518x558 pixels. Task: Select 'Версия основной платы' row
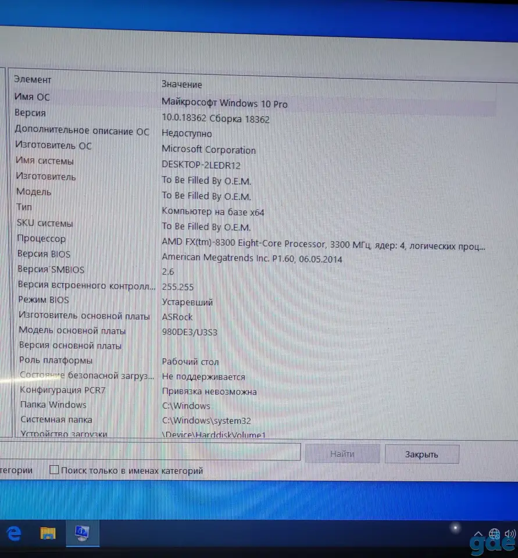[x=70, y=345]
